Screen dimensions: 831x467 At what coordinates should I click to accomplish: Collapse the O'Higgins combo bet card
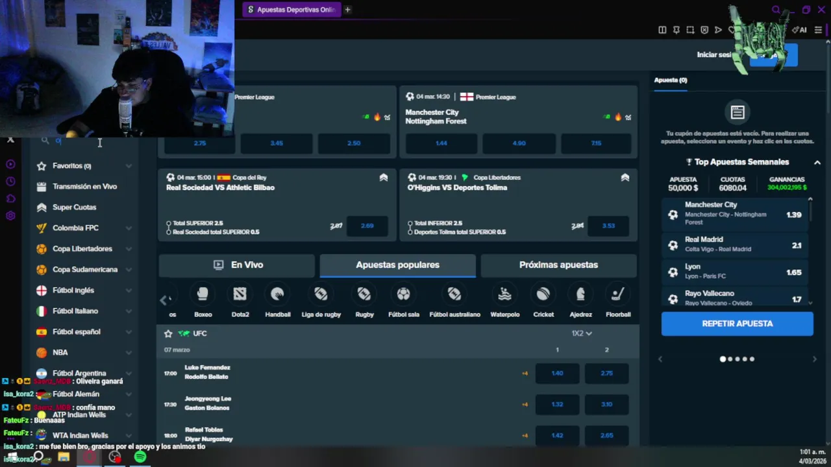pyautogui.click(x=625, y=178)
